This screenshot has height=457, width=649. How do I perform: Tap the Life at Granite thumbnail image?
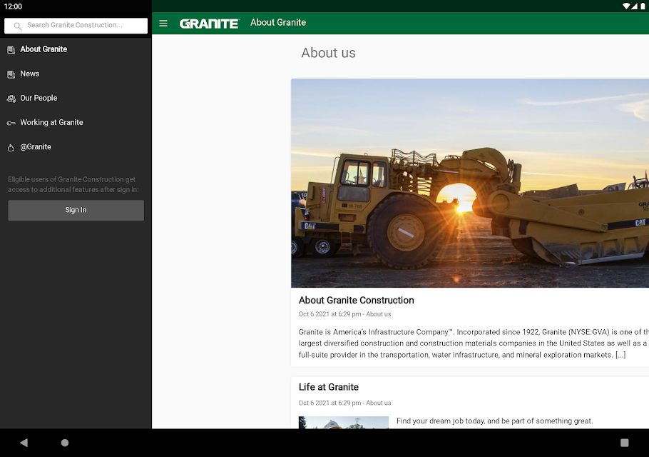[344, 423]
